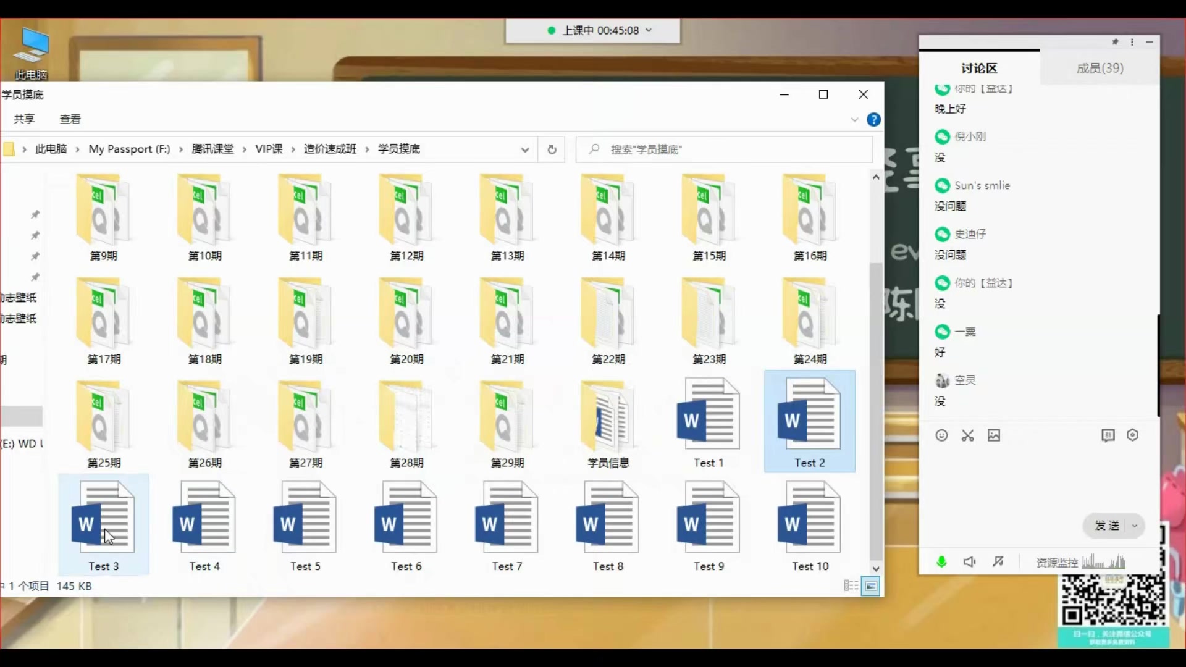The image size is (1186, 667).
Task: Pin the discussion panel with pin icon
Action: [x=1115, y=42]
